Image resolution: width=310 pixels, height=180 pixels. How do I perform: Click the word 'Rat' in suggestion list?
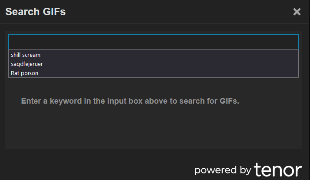tap(15, 73)
